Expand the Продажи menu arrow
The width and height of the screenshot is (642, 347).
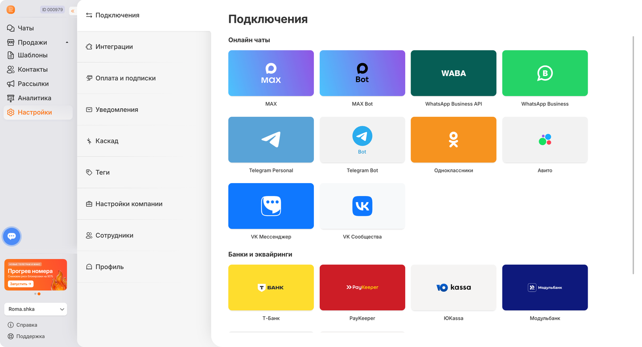67,42
